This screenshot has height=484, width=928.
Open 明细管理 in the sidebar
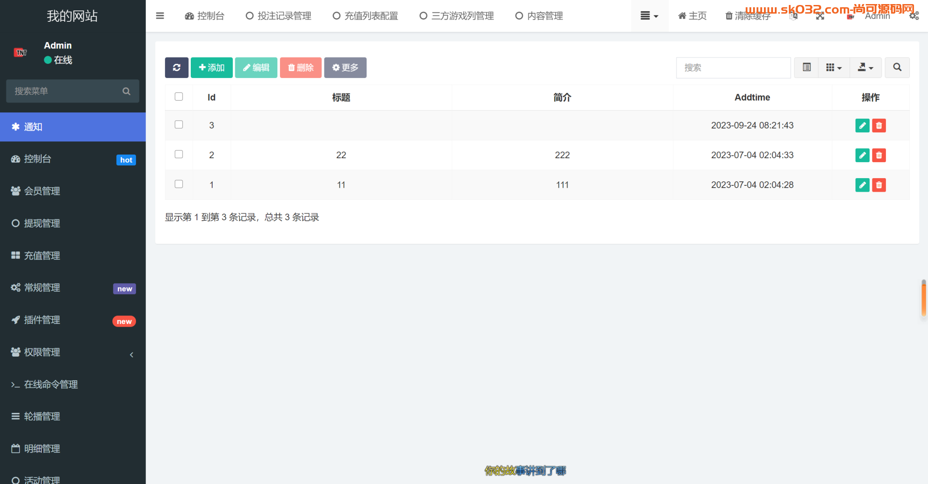[x=72, y=449]
